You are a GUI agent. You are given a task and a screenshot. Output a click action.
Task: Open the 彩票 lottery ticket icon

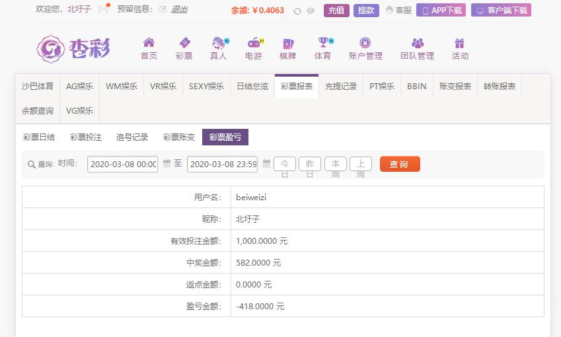184,42
